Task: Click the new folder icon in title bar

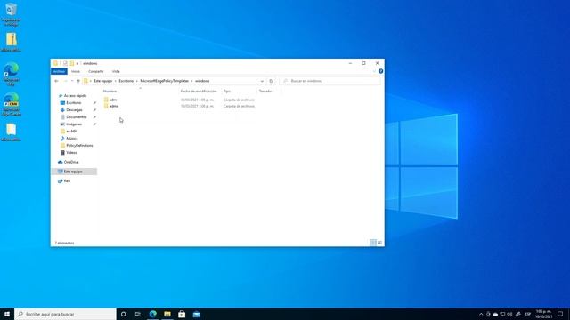Action: click(71, 63)
